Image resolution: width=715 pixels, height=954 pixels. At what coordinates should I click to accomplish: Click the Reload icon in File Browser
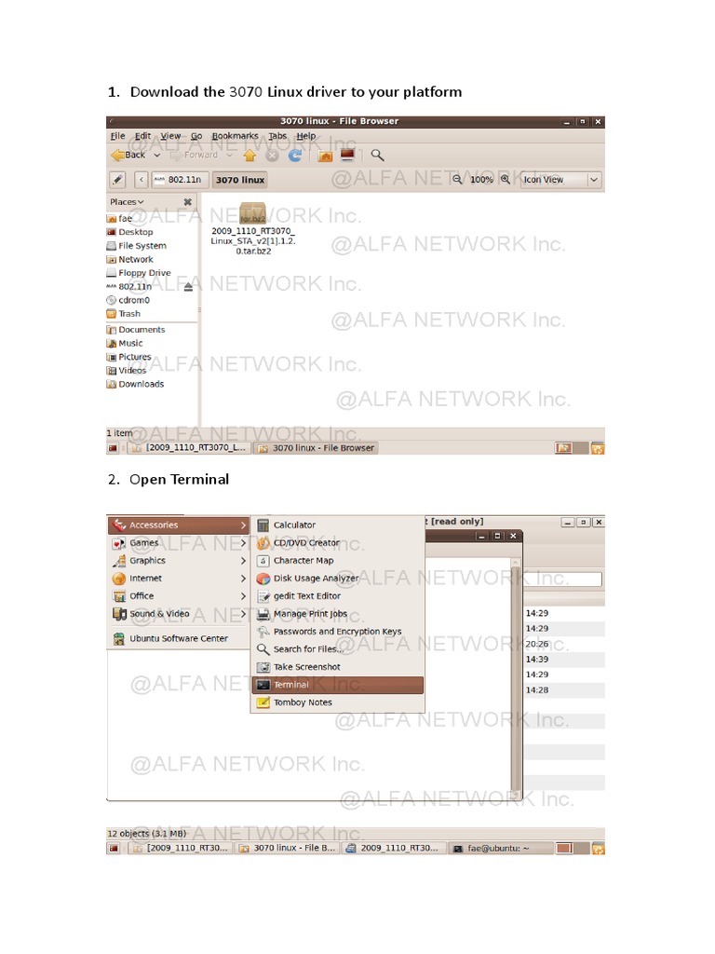295,156
